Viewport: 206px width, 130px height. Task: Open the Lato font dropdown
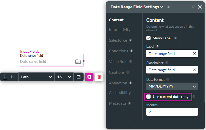click(36, 77)
